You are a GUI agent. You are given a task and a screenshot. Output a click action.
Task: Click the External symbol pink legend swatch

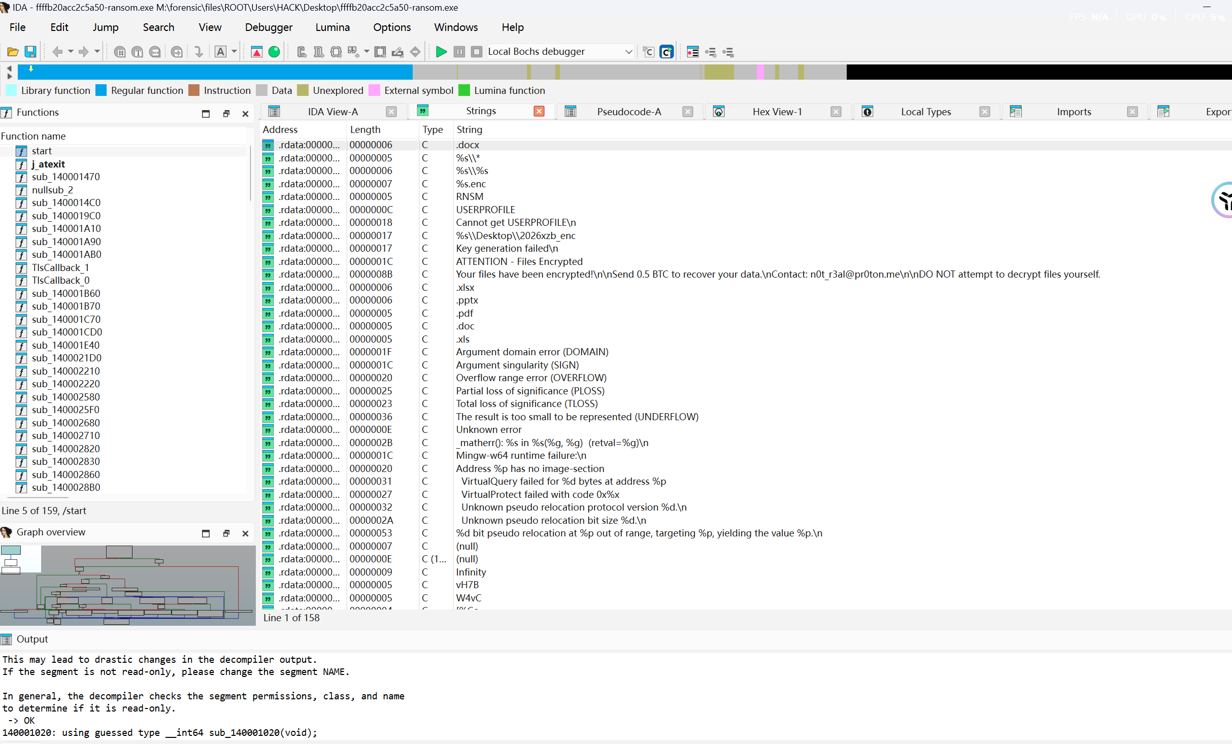click(374, 90)
